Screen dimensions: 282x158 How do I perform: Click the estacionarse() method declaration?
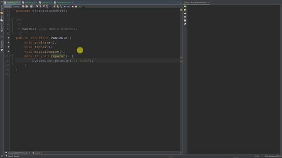click(x=45, y=52)
